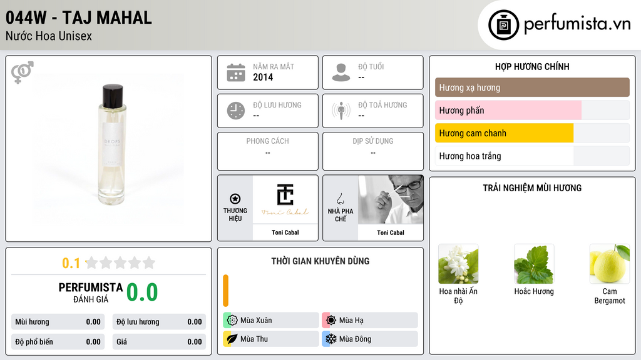Click the Thời Gian Khuyên Dùng heading
The width and height of the screenshot is (641, 360).
pos(320,261)
